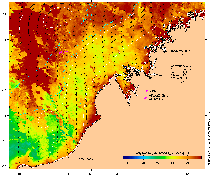Click the date label 02-Nov-2014
Screen dimensions: 212x176
181,51
